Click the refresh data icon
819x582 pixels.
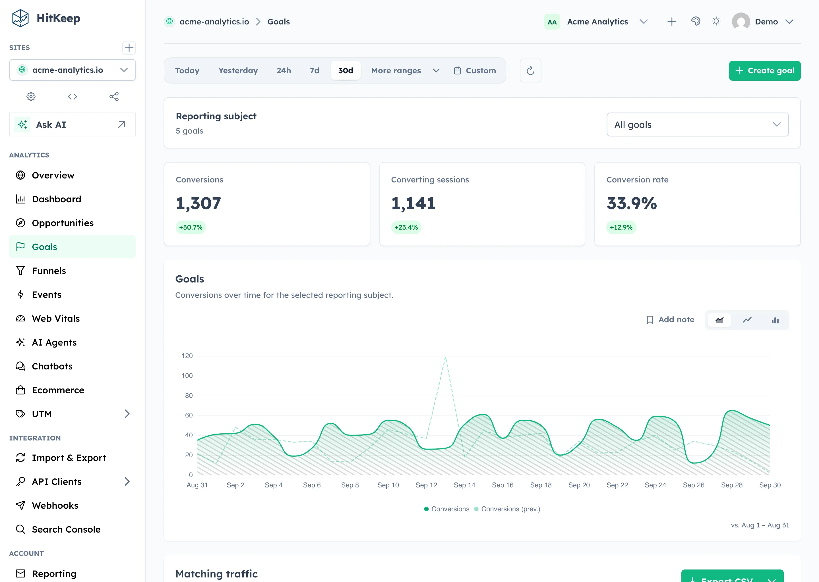click(530, 70)
